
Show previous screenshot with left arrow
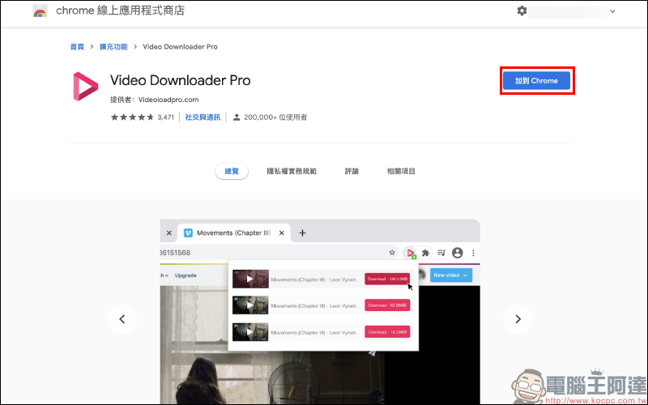pyautogui.click(x=122, y=319)
